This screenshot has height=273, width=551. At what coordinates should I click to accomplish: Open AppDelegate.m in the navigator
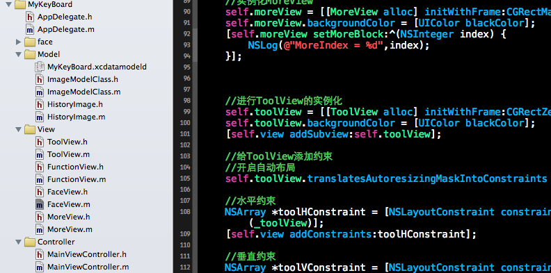(x=65, y=29)
